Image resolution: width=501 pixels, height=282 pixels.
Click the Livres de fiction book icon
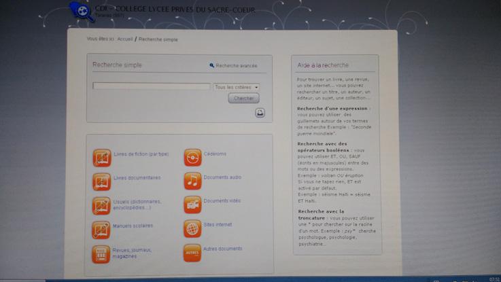coord(101,158)
